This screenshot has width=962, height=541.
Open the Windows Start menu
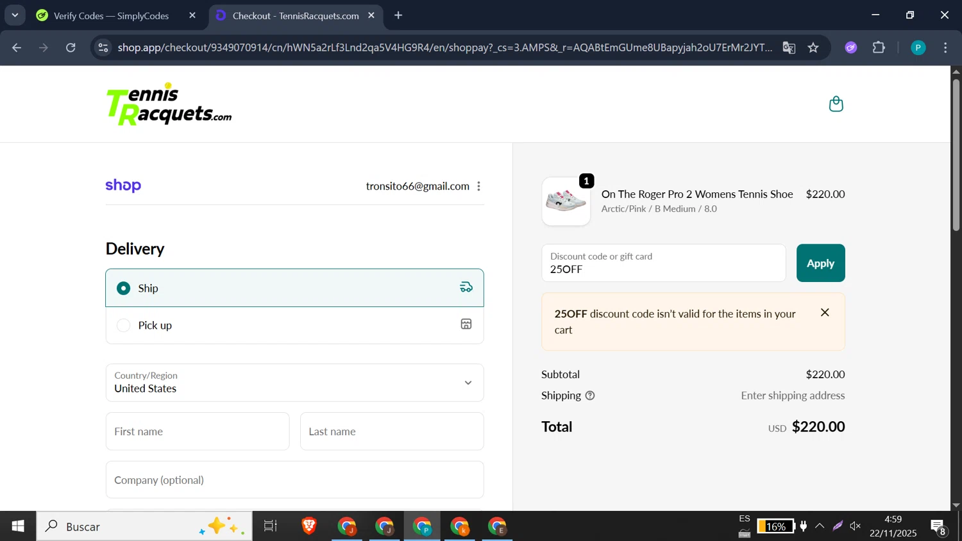18,526
